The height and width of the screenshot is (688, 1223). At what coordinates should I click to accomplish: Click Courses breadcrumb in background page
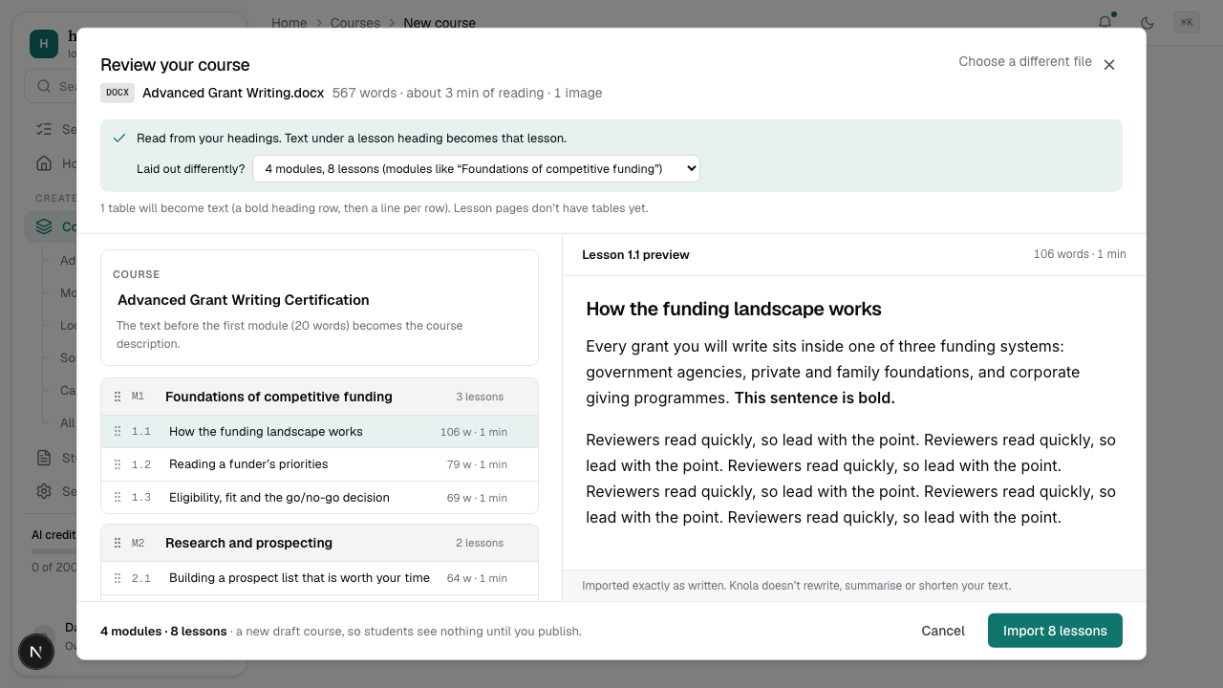coord(355,23)
